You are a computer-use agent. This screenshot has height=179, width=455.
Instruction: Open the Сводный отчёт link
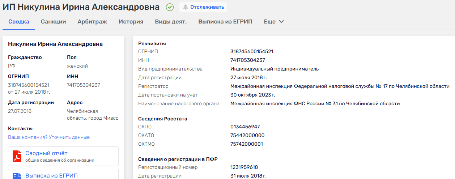(46, 153)
